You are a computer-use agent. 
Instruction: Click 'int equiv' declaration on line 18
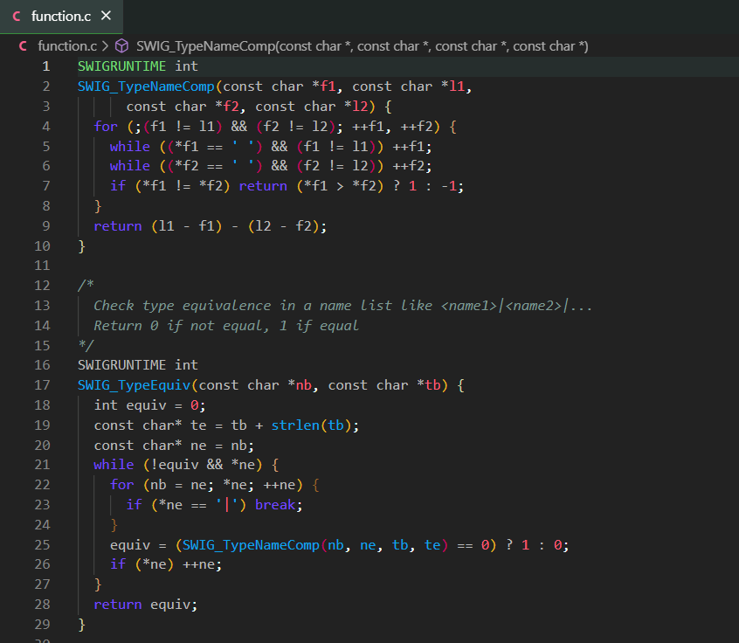coord(130,405)
